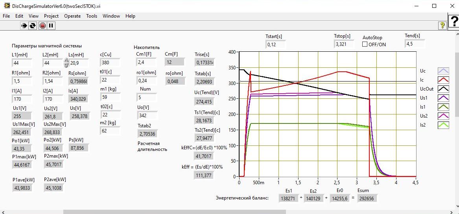
Task: Open the Operate menu
Action: point(72,16)
